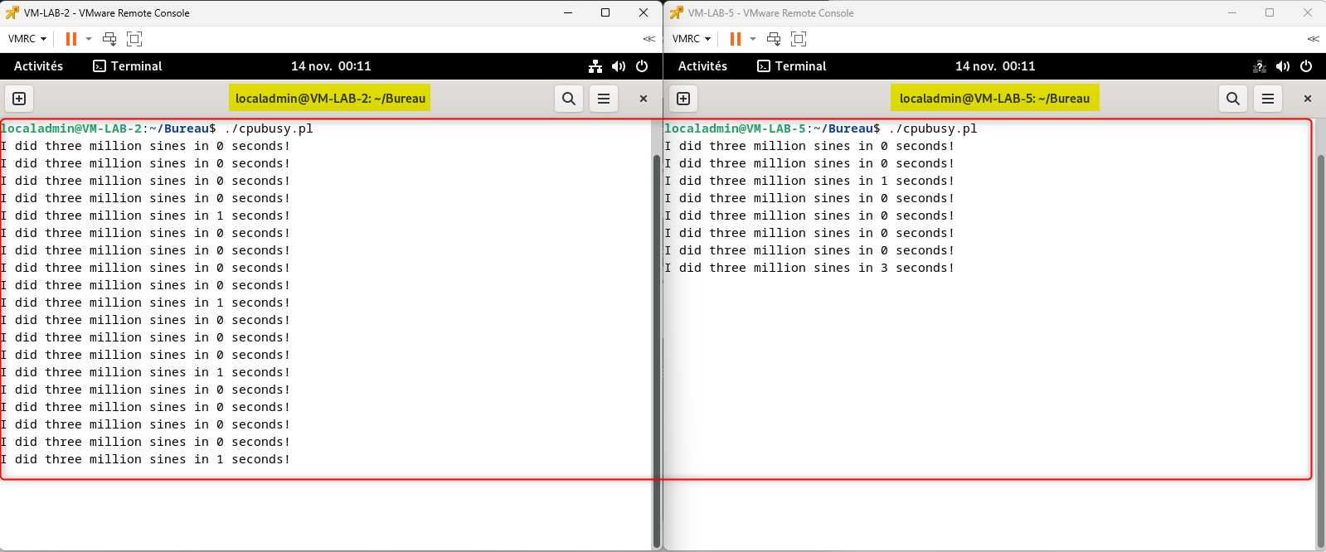Enter fullscreen mode in VM-LAB-2 console
Image resolution: width=1326 pixels, height=552 pixels.
tap(134, 39)
